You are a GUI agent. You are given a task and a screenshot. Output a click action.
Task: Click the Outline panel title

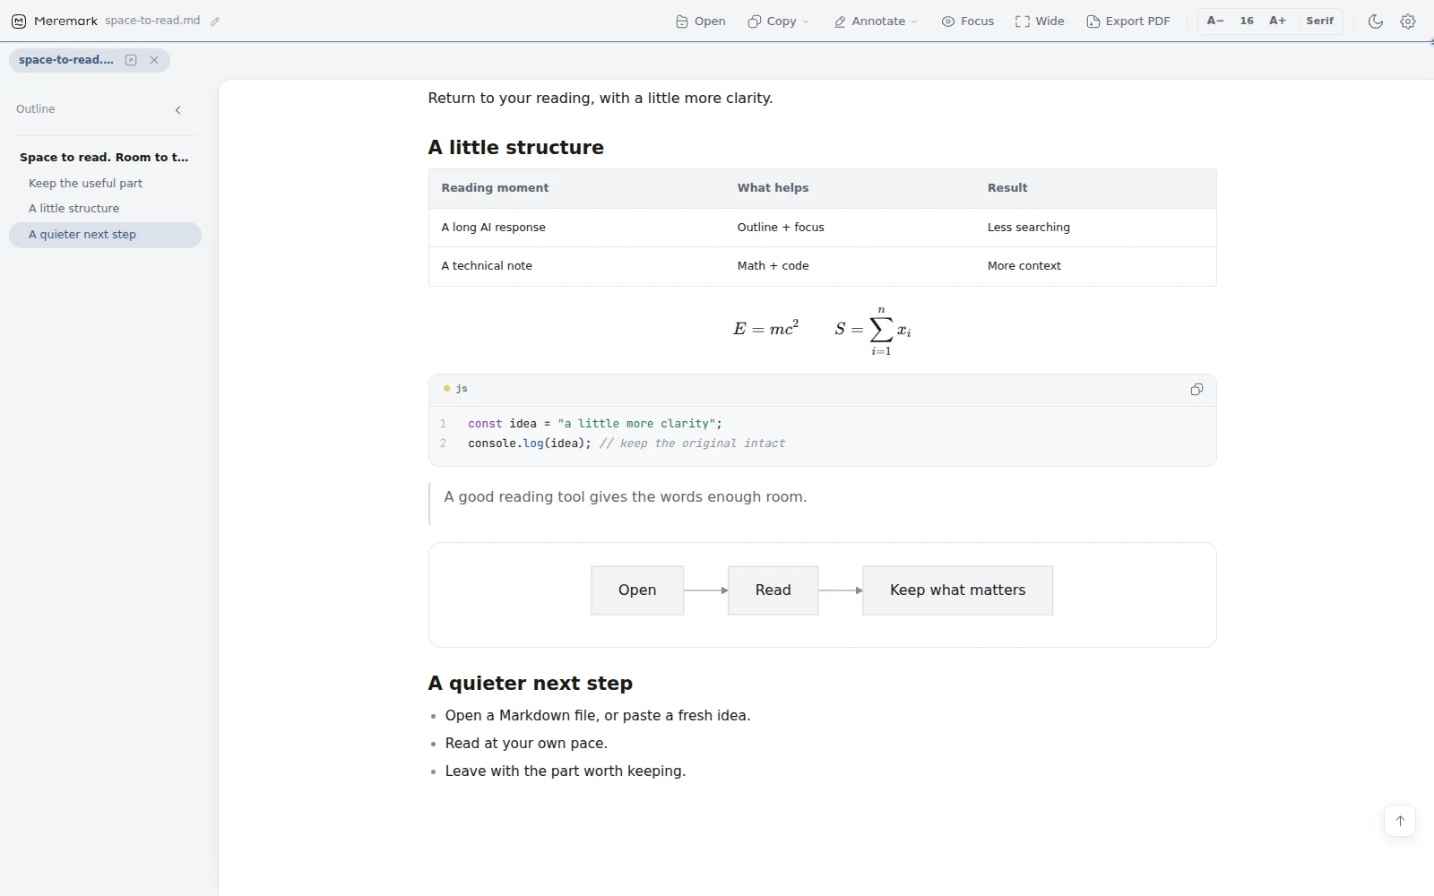[36, 109]
